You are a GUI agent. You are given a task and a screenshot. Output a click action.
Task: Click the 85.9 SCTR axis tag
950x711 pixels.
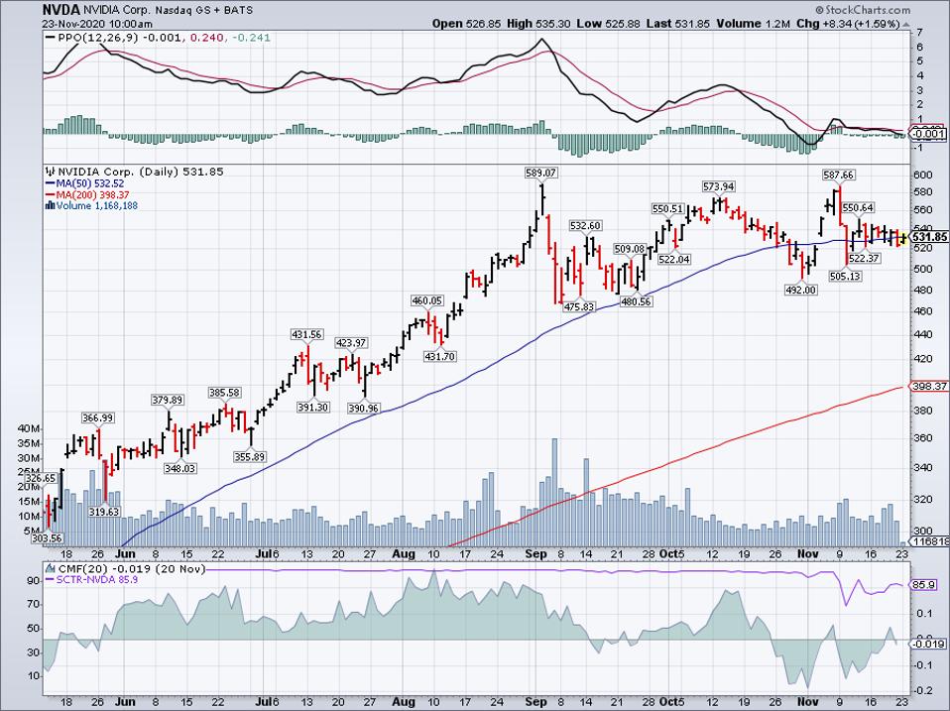pos(925,586)
